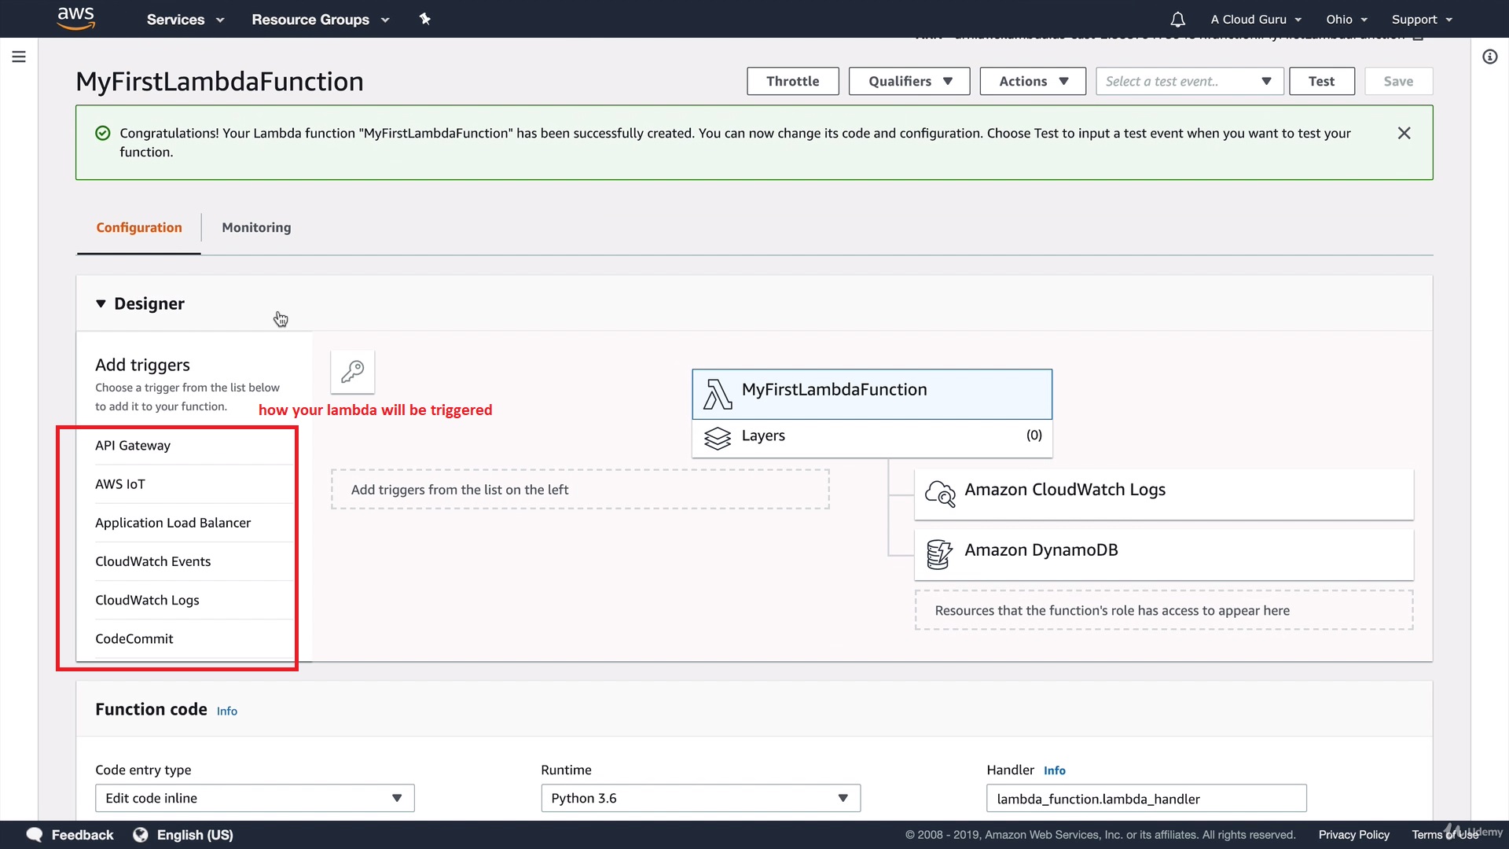Viewport: 1509px width, 849px height.
Task: Click the pushpin shortcut icon
Action: (x=425, y=19)
